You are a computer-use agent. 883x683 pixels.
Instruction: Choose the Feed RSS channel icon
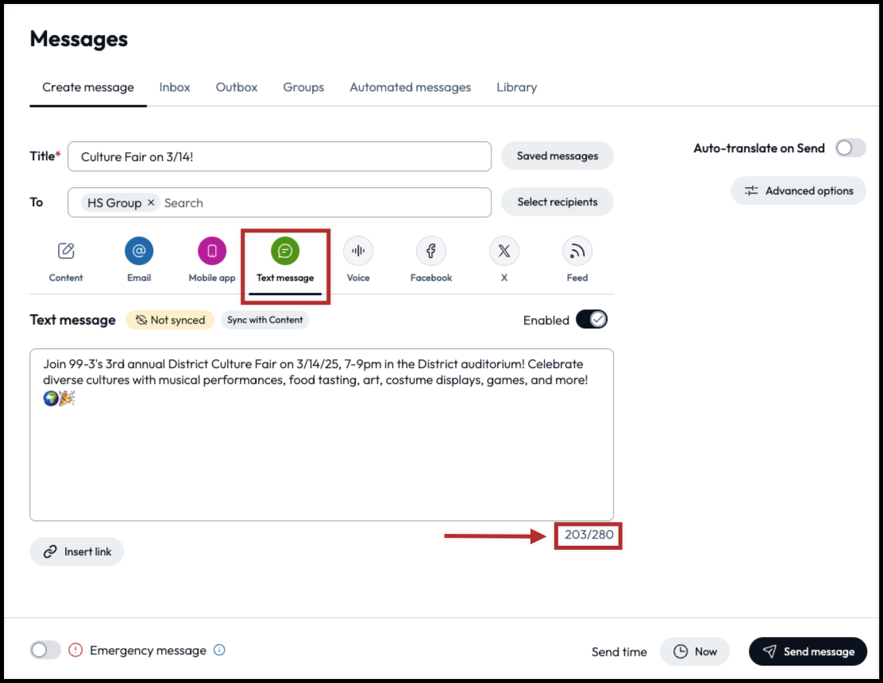point(577,251)
